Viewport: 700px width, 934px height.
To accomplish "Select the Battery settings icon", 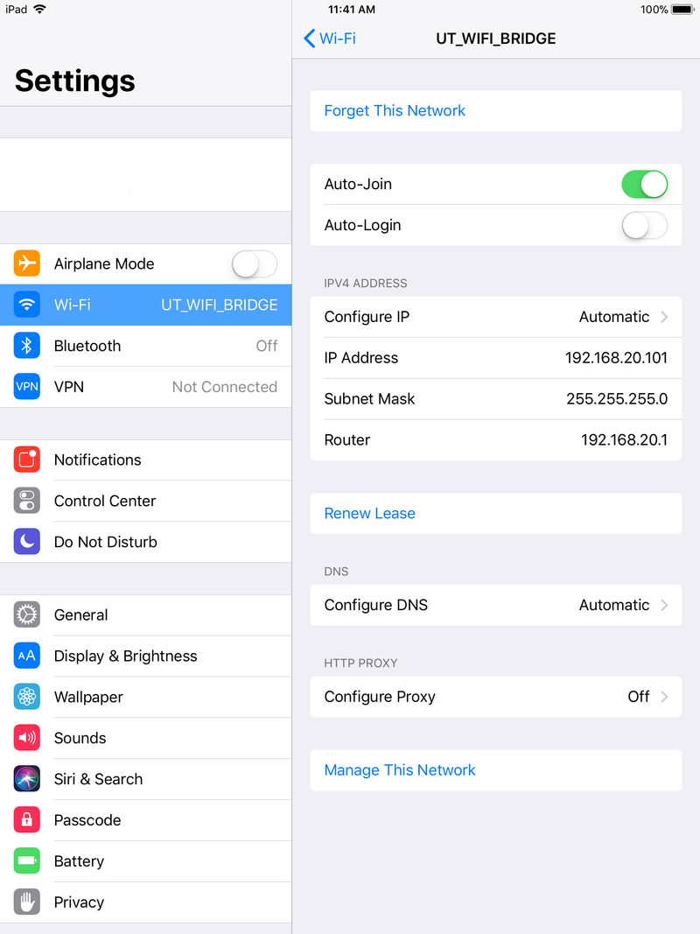I will click(x=26, y=861).
